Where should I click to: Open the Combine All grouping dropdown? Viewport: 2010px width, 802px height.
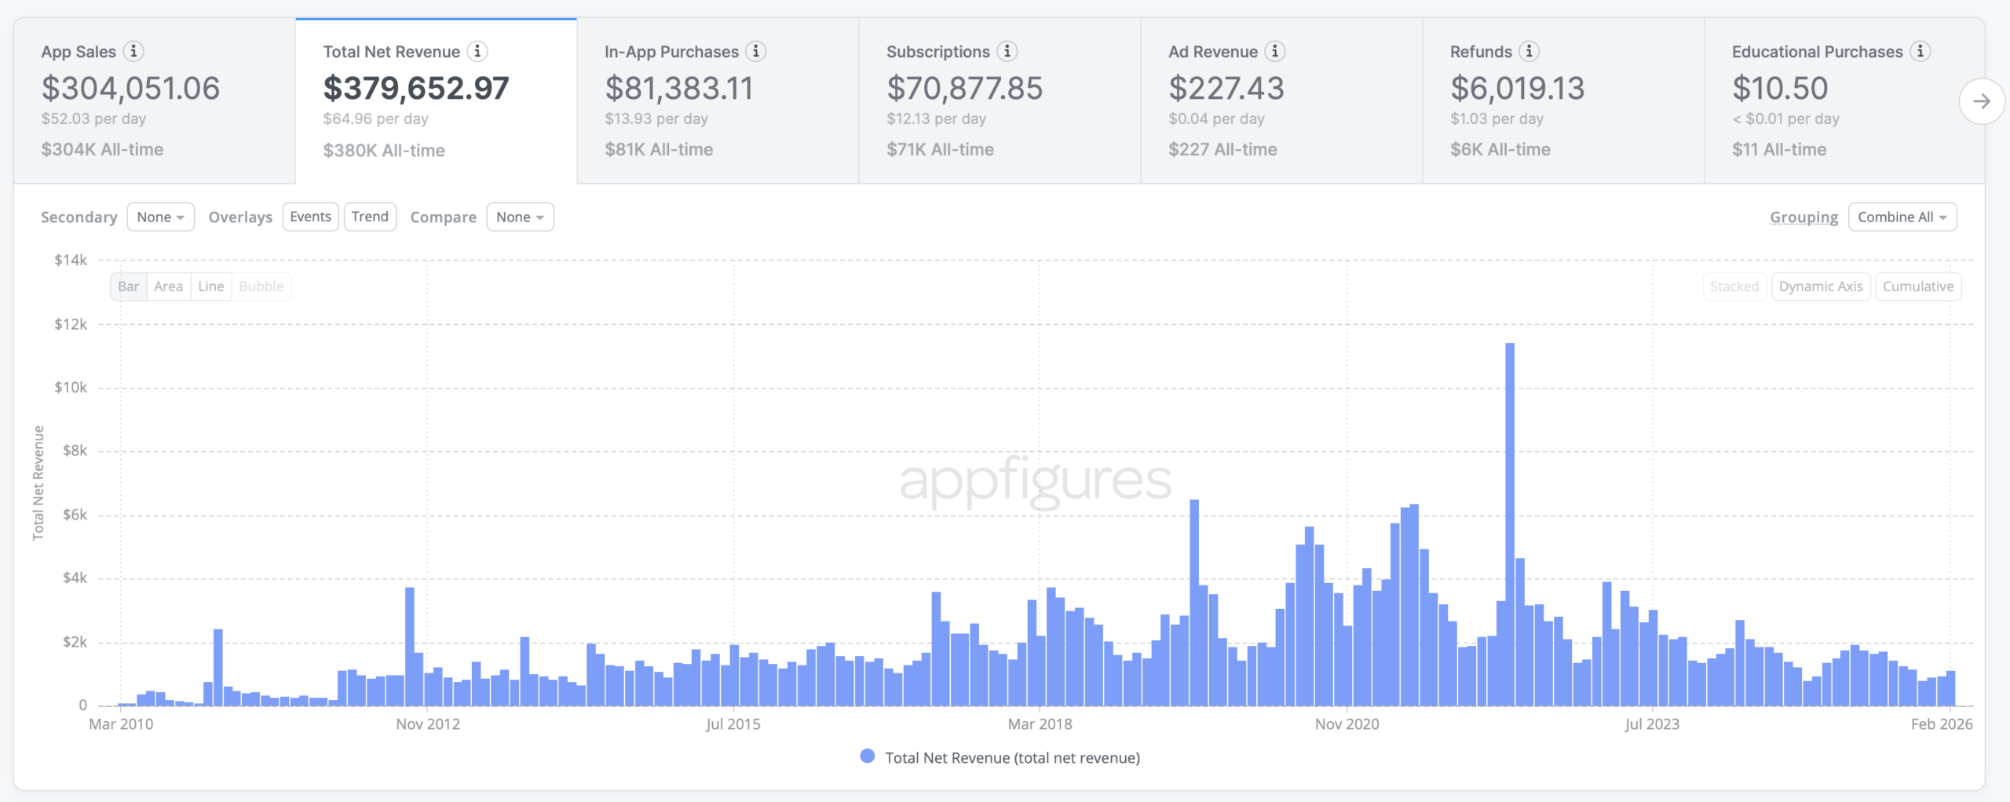pyautogui.click(x=1902, y=217)
